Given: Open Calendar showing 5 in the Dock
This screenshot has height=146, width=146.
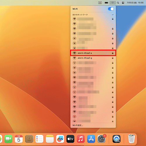Looking at the screenshot, I should click(x=19, y=139).
